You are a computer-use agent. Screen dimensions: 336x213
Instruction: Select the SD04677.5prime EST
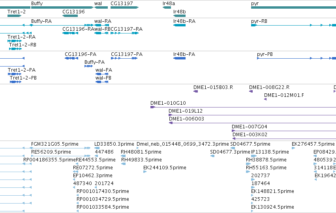point(233,148)
